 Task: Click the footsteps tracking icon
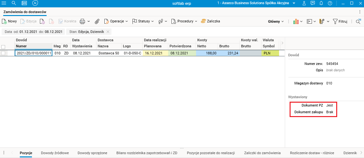pos(161,21)
